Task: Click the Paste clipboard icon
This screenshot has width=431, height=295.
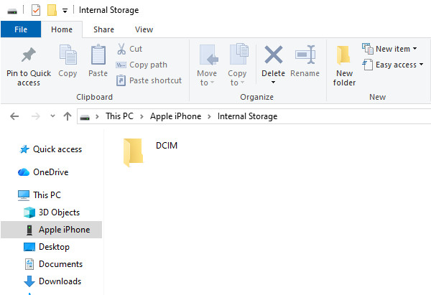Action: [x=98, y=55]
